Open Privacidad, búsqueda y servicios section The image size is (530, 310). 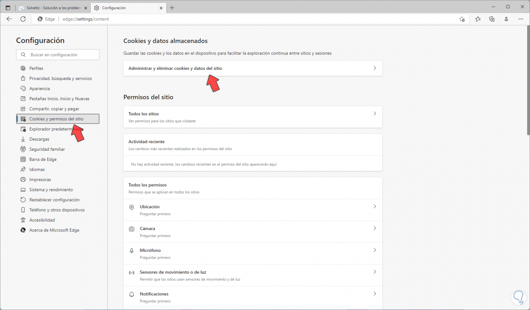click(x=60, y=78)
